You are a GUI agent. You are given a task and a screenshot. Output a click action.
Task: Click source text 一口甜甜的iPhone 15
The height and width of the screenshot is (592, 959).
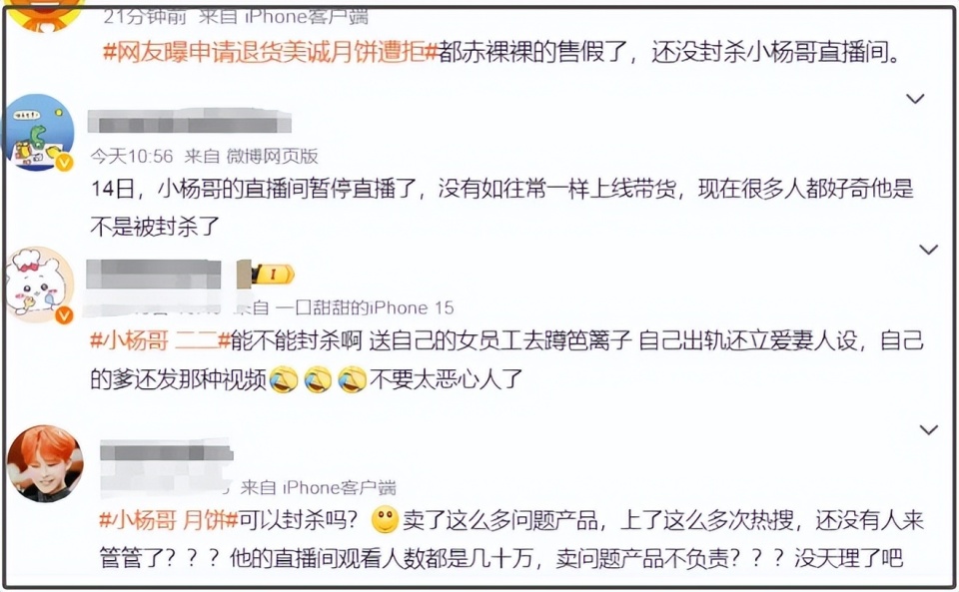click(365, 307)
